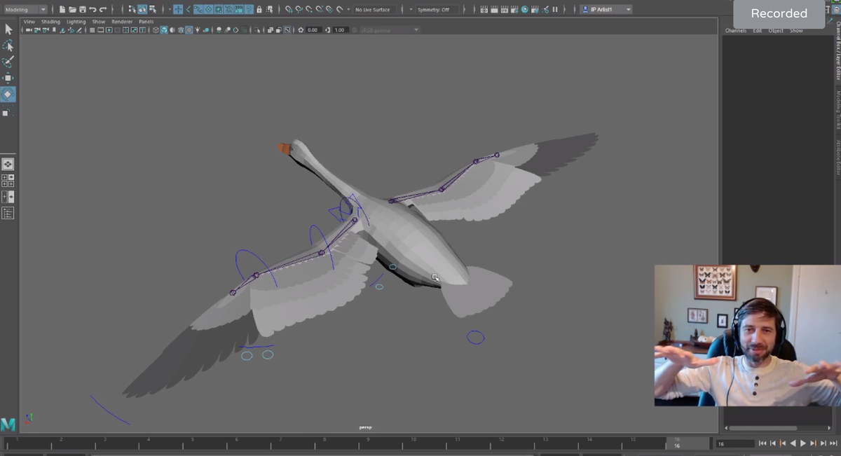Click the render current frame clapper icon
This screenshot has width=841, height=456.
(494, 10)
